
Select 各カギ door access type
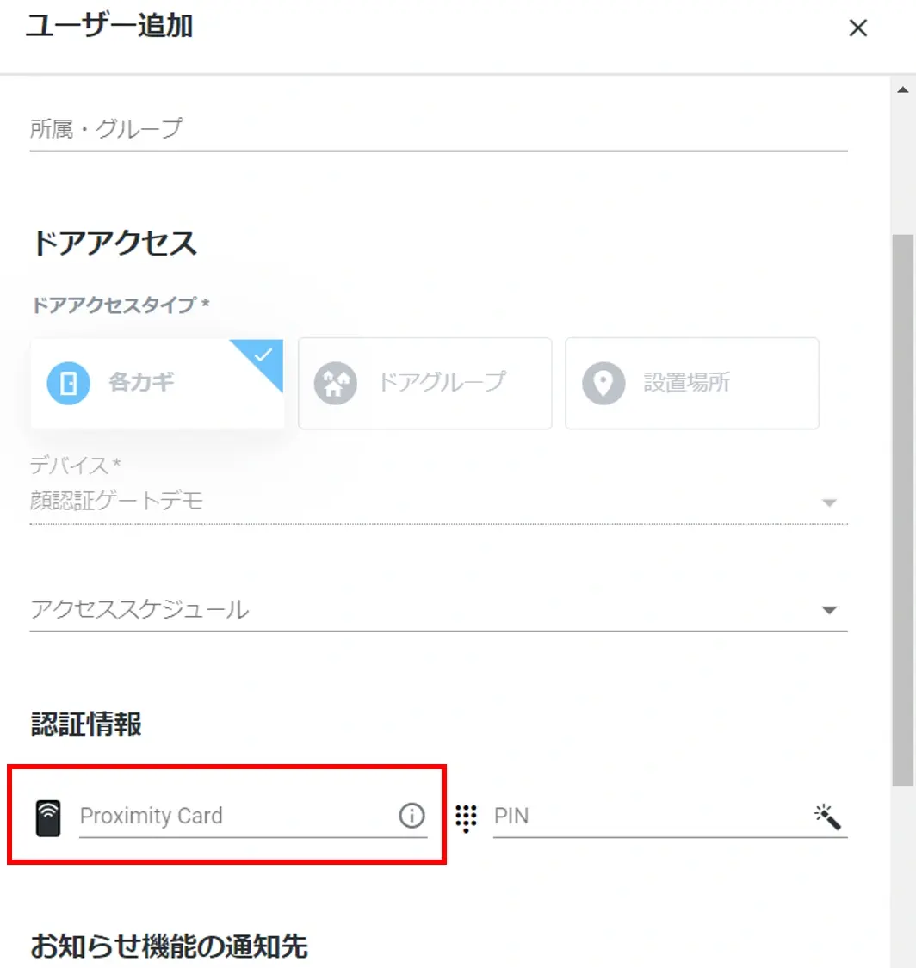click(x=157, y=383)
